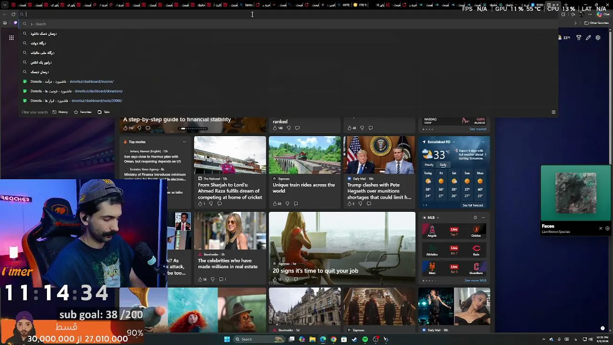Open weather widget more options
613x345 pixels.
pos(483,142)
